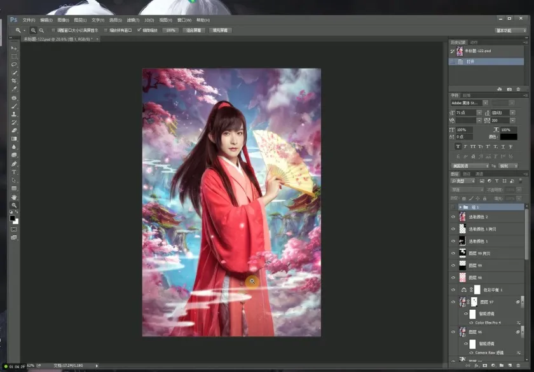Expand the 组 1 layer group

click(x=460, y=207)
